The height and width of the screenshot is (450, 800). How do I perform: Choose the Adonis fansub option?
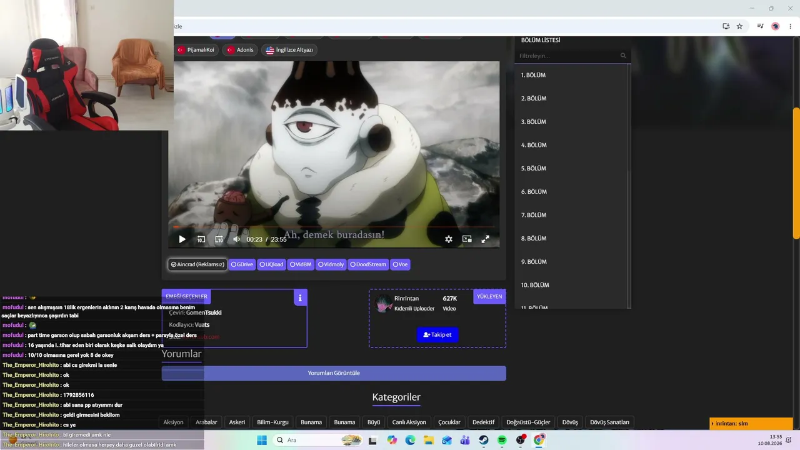click(x=240, y=50)
